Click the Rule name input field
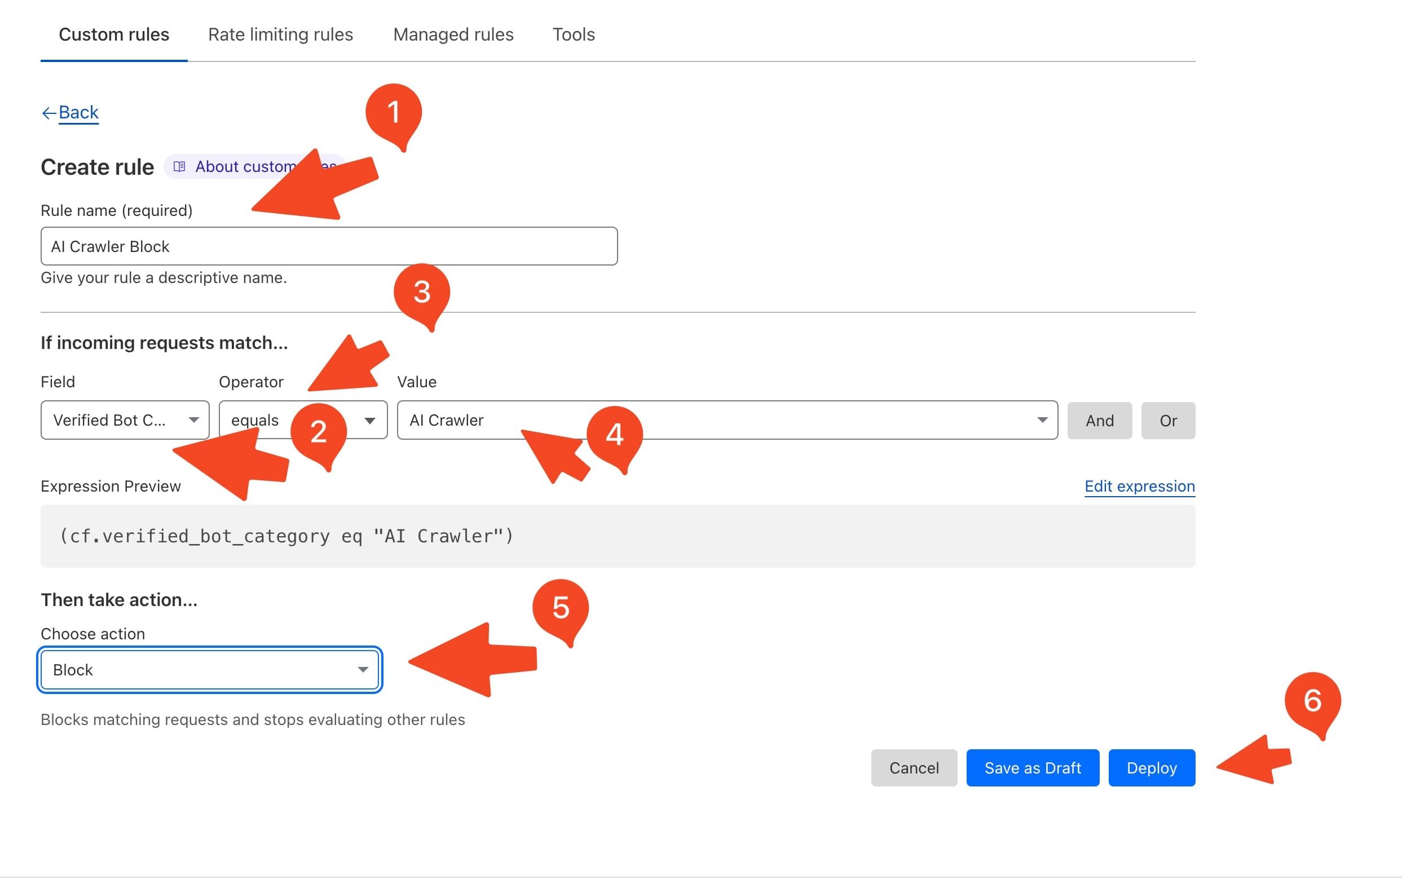 (x=328, y=245)
